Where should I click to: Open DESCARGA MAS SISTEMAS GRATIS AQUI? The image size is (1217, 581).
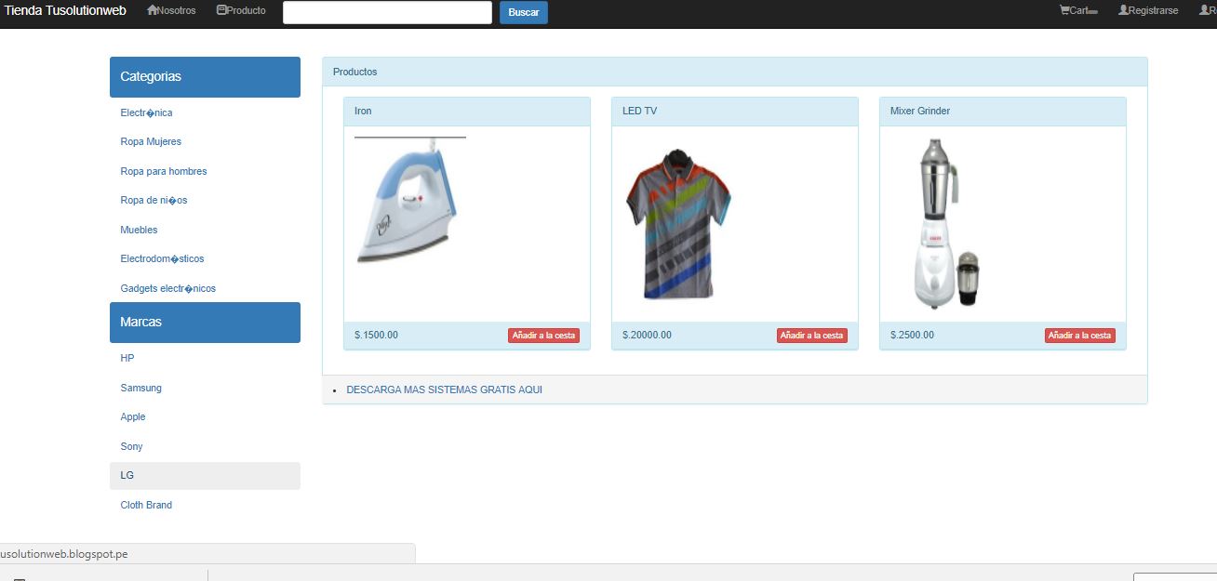pos(445,390)
